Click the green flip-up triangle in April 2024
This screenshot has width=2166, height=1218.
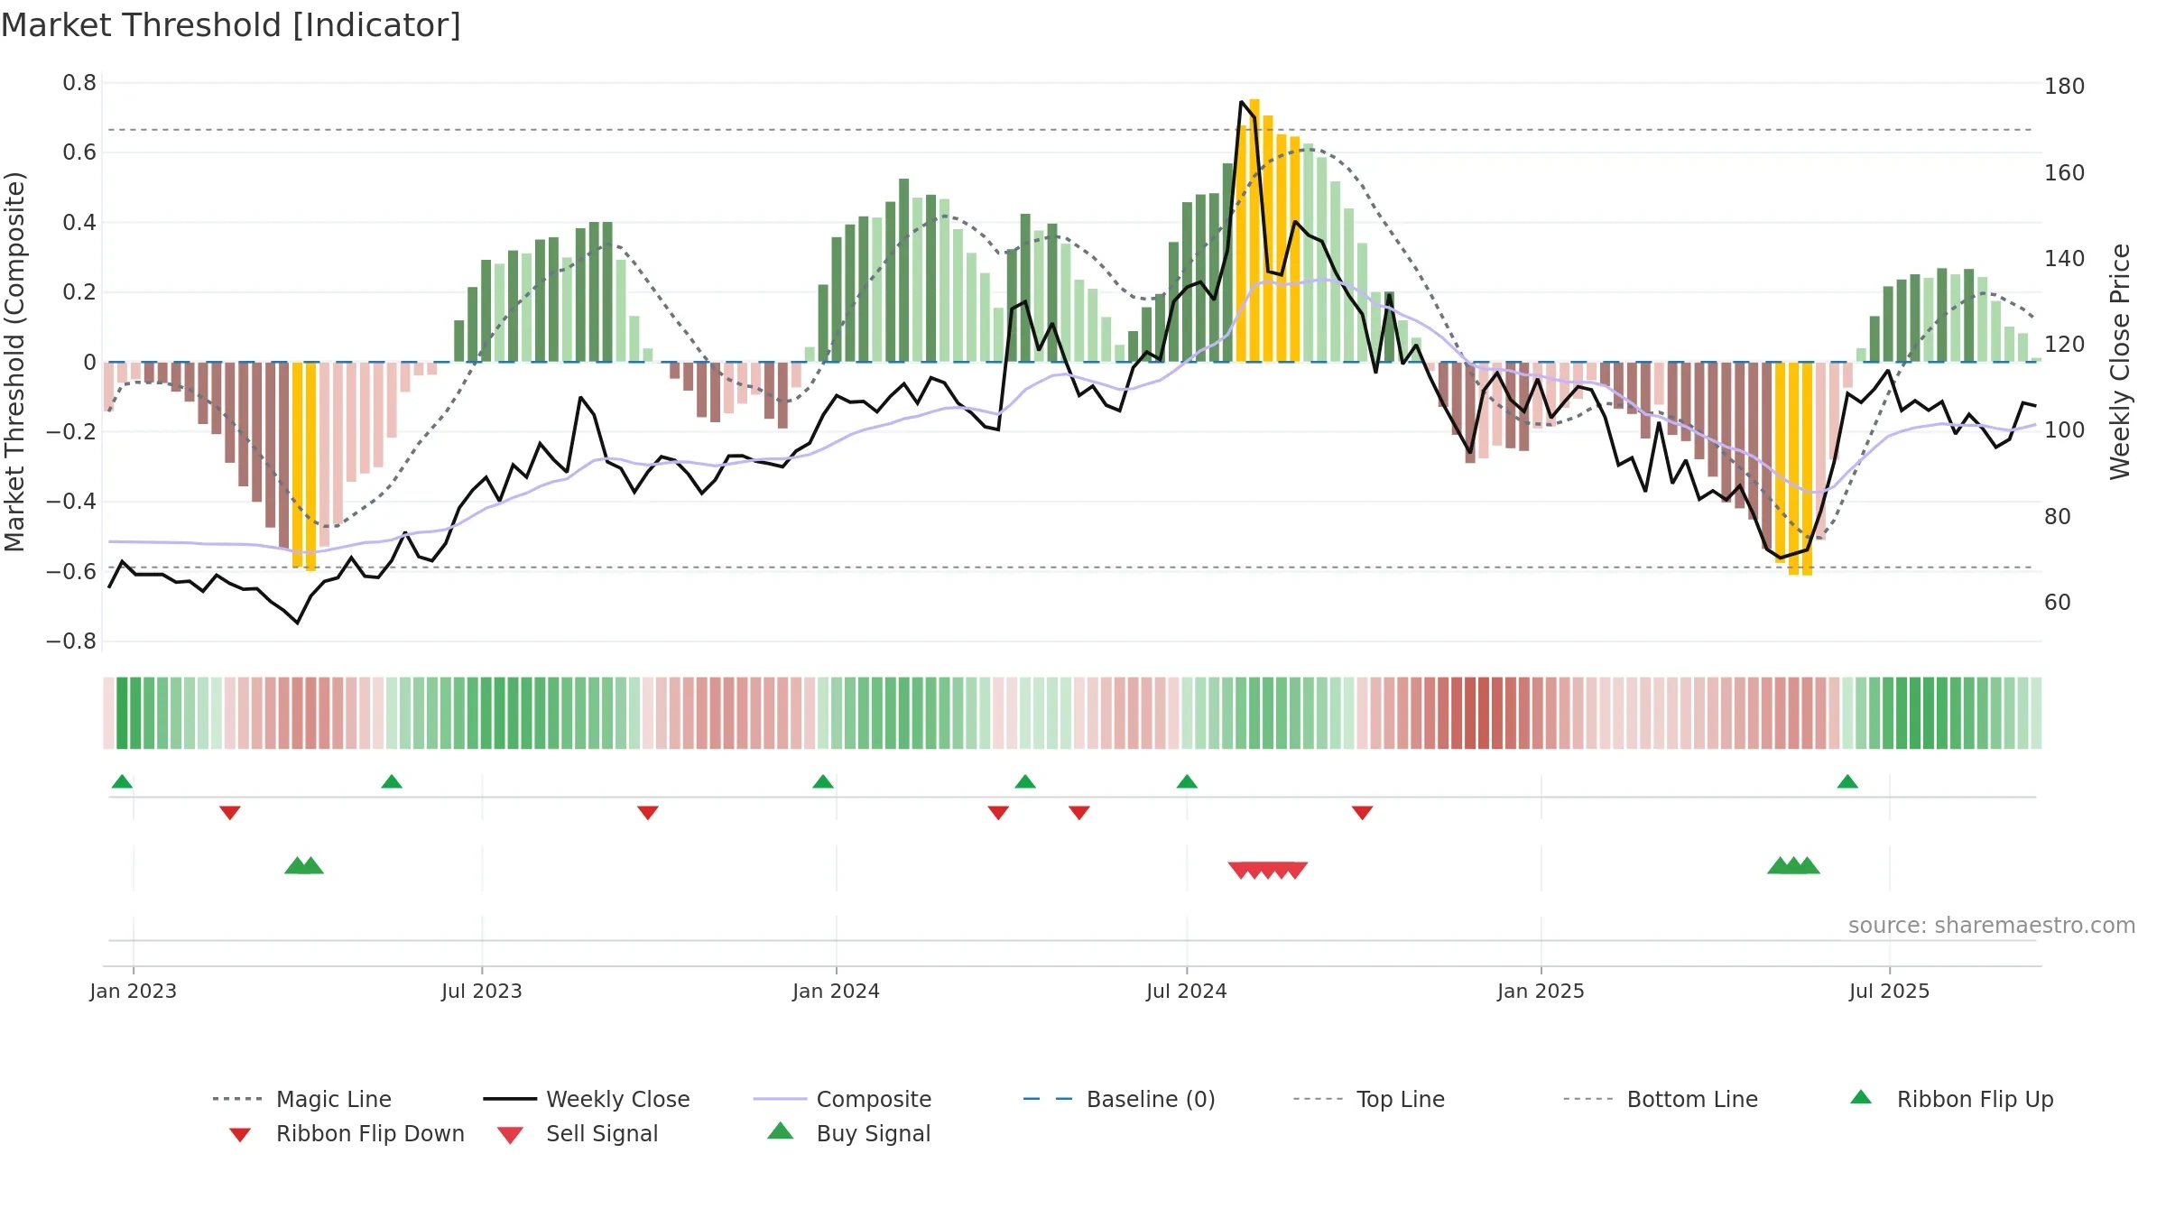1025,781
